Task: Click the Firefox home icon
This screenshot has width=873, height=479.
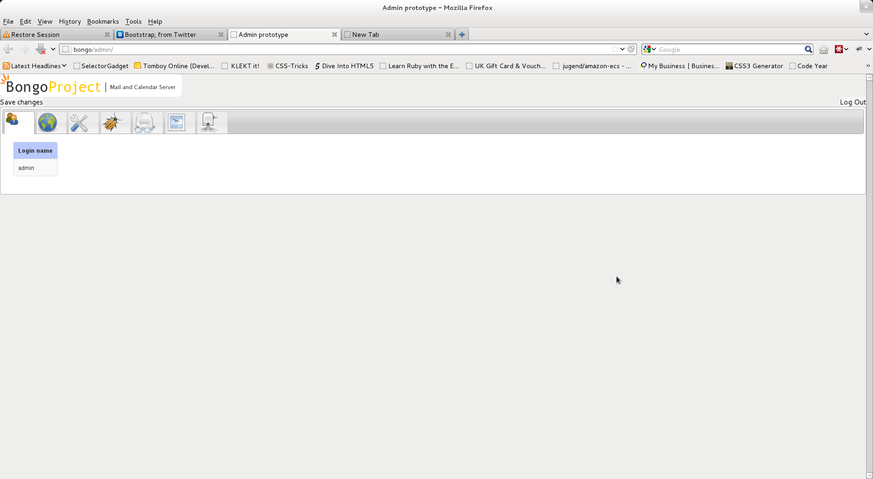Action: coord(823,49)
